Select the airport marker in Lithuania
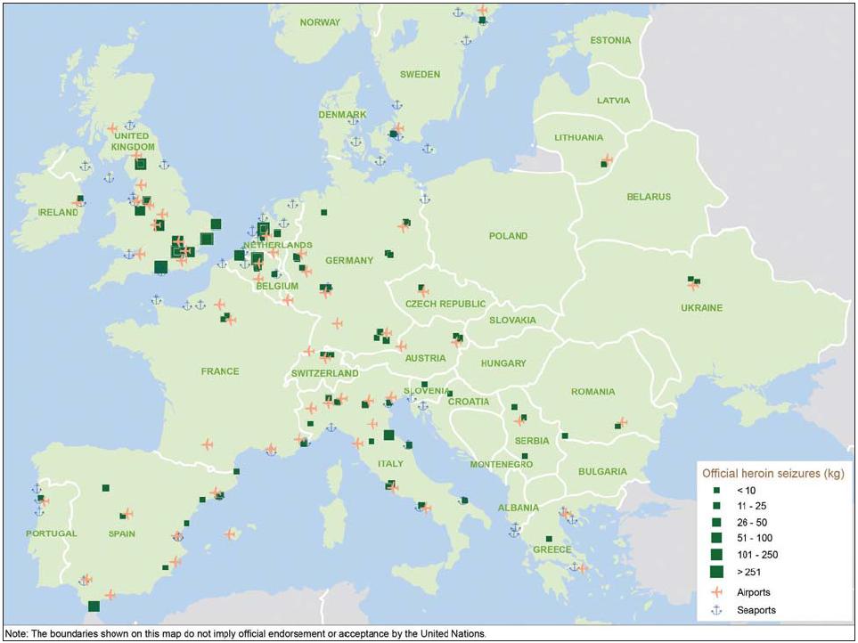 pos(605,163)
